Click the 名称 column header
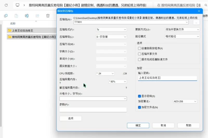Screen dimensions: 208x138 pos(13,24)
